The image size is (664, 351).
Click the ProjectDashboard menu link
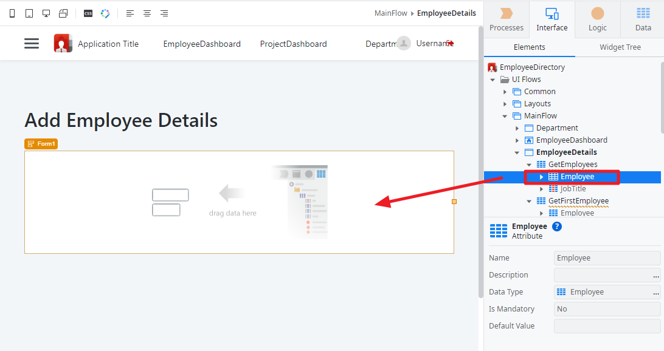coord(293,44)
